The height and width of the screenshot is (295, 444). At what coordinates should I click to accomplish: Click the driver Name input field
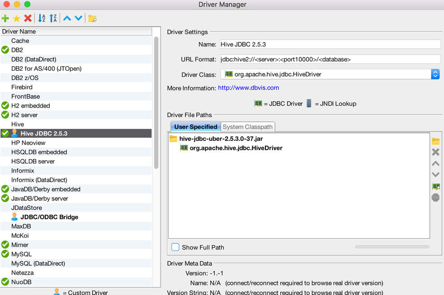tap(330, 44)
